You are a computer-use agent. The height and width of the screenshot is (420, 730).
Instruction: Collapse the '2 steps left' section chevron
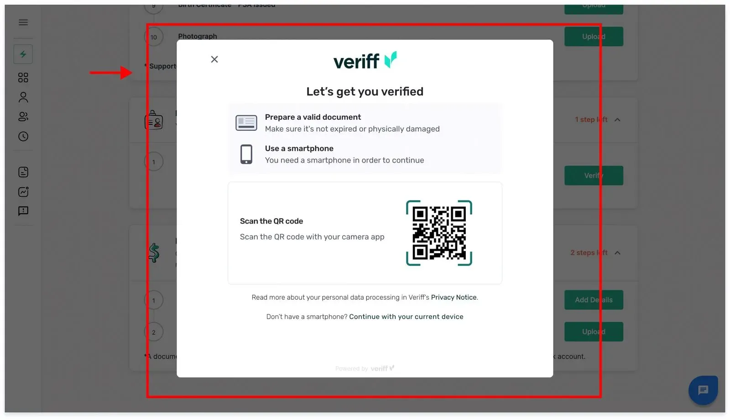(617, 253)
